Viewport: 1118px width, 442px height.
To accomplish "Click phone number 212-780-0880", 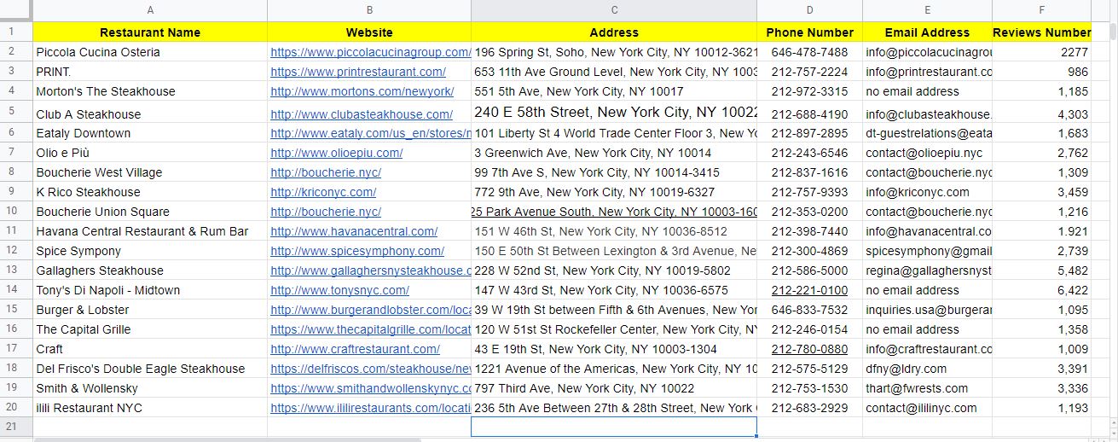I will pos(809,349).
